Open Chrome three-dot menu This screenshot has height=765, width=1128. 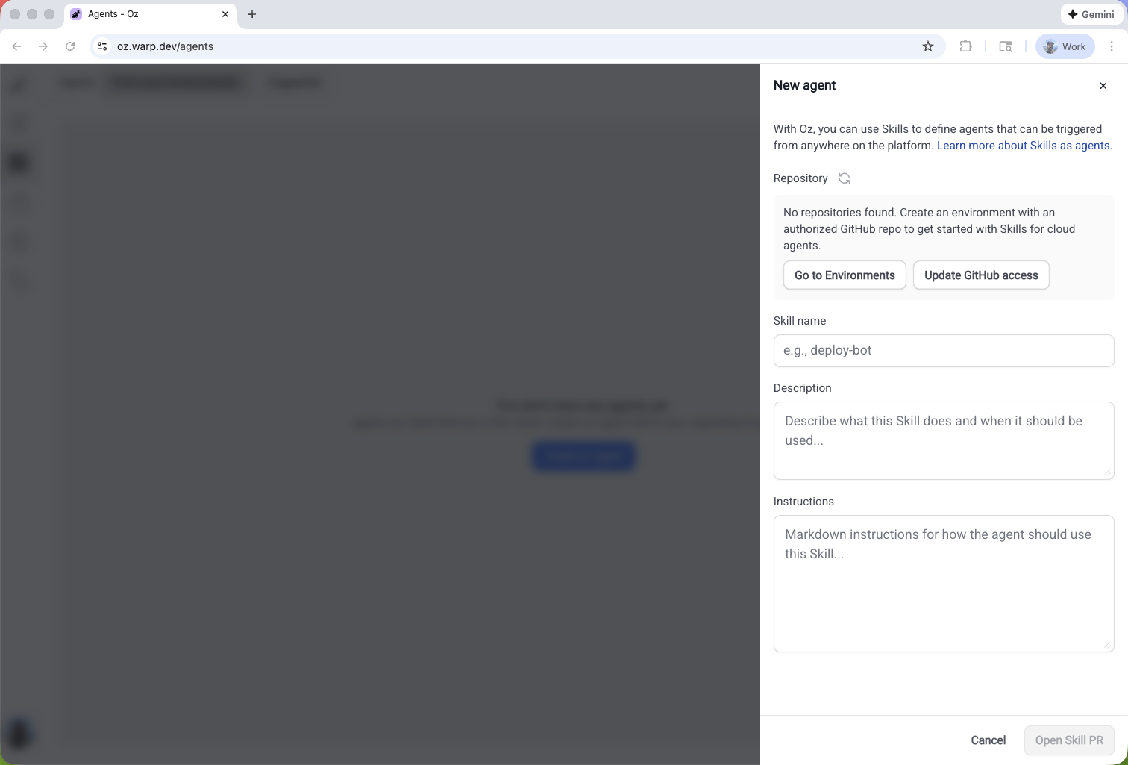coord(1111,46)
